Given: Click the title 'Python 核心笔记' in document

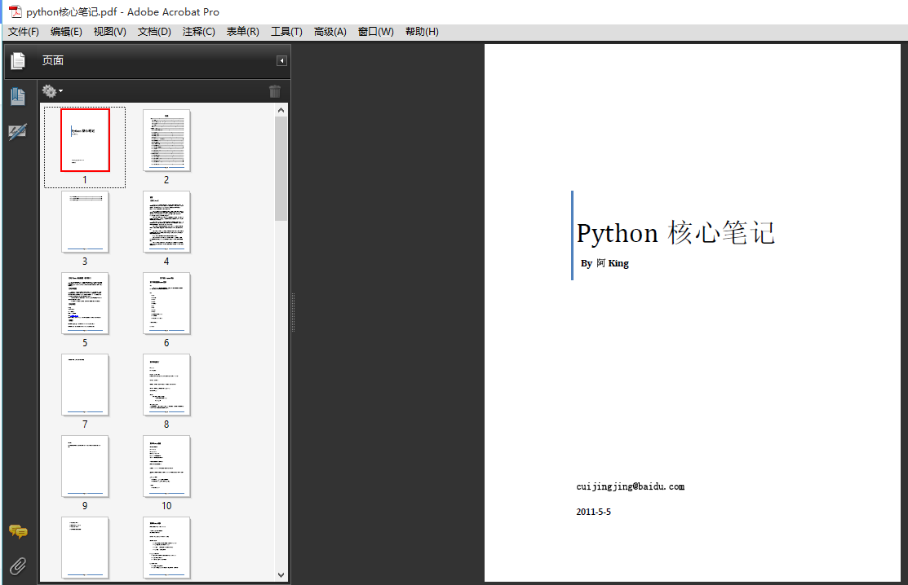Looking at the screenshot, I should [675, 233].
